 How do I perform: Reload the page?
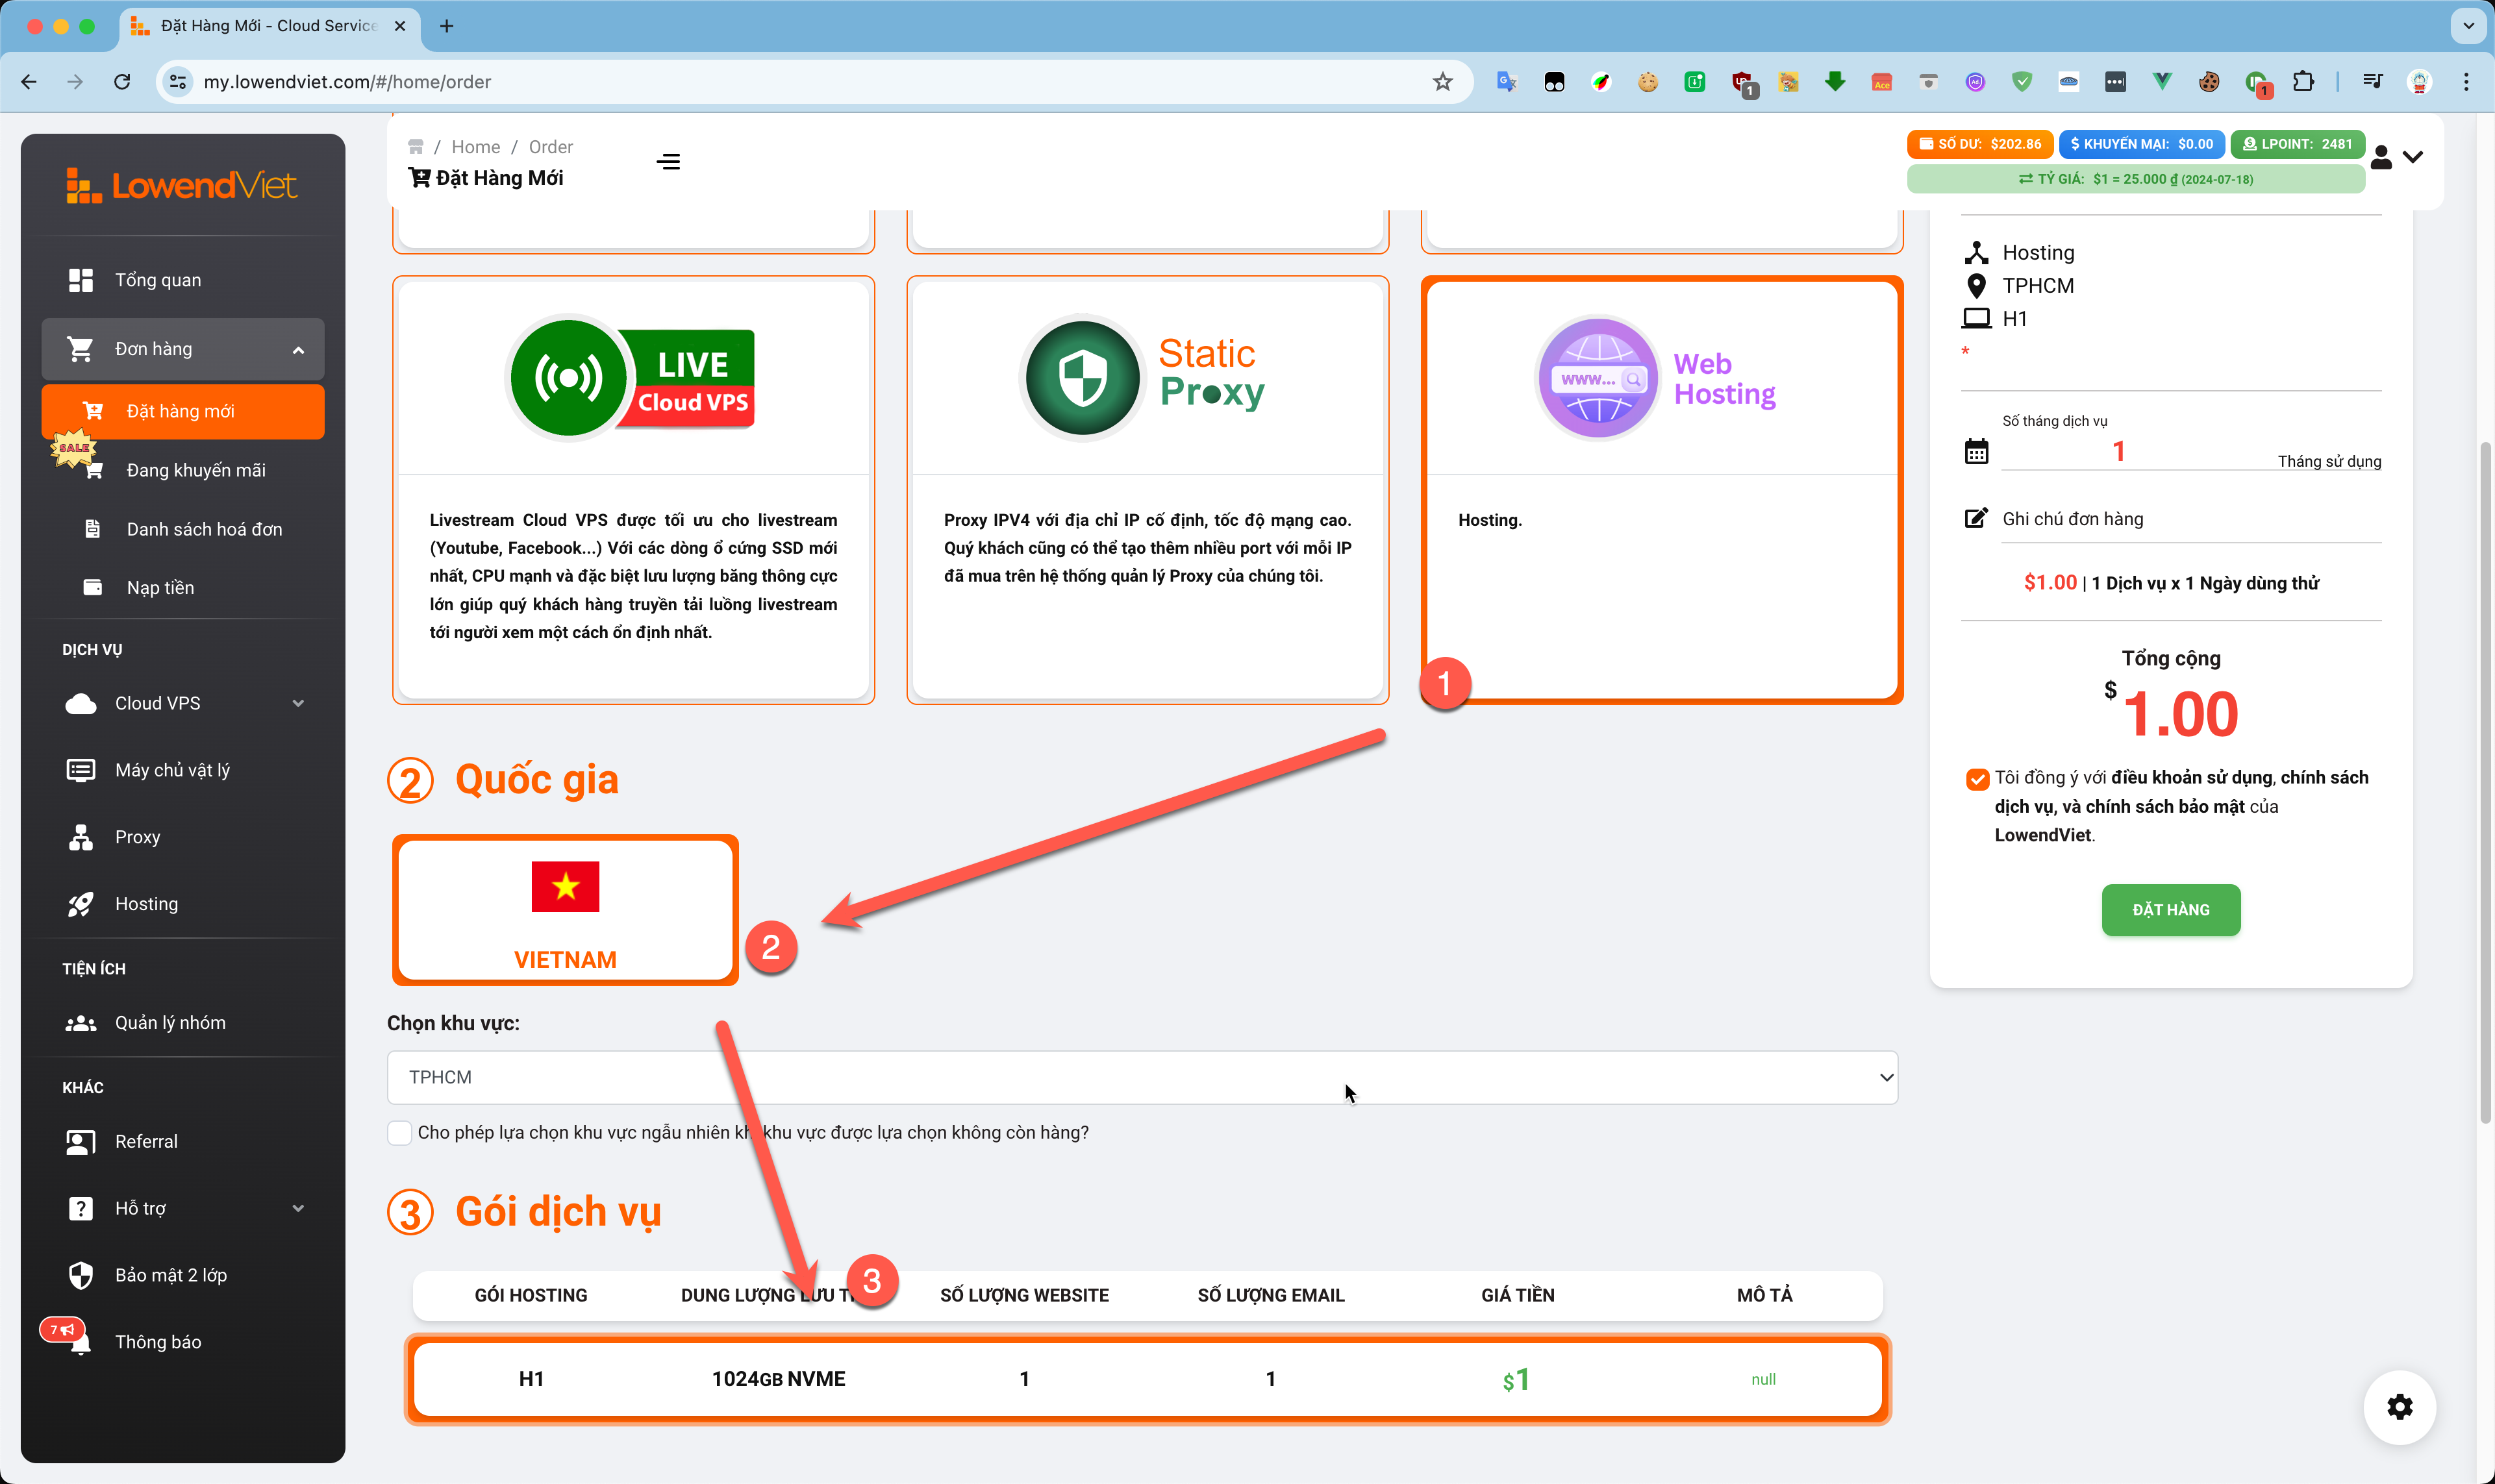click(x=122, y=82)
